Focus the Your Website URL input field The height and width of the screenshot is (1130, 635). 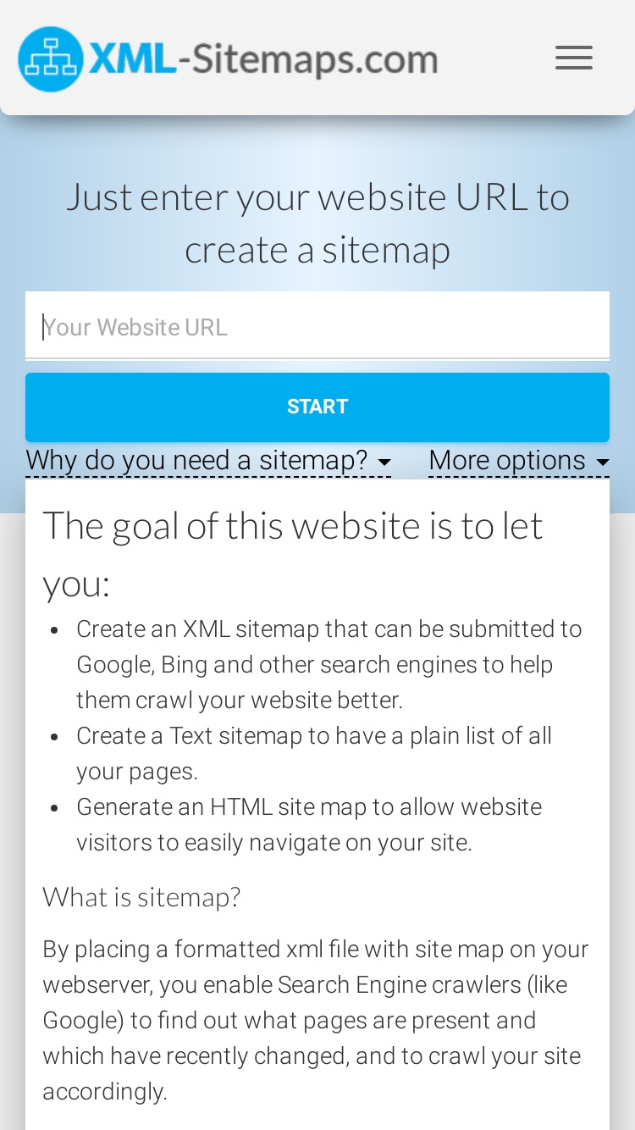pos(317,326)
